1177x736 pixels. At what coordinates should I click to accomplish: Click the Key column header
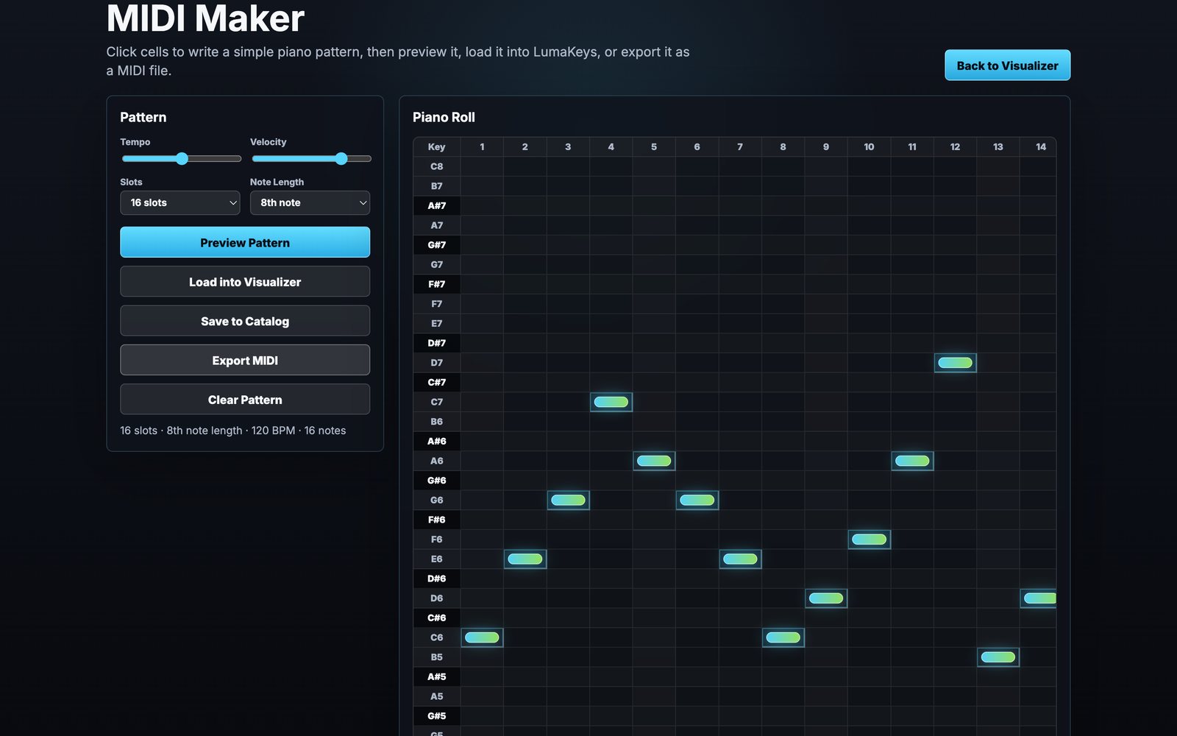click(437, 146)
